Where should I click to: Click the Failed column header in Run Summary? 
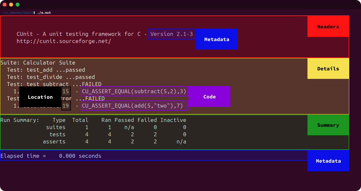pyautogui.click(x=147, y=120)
